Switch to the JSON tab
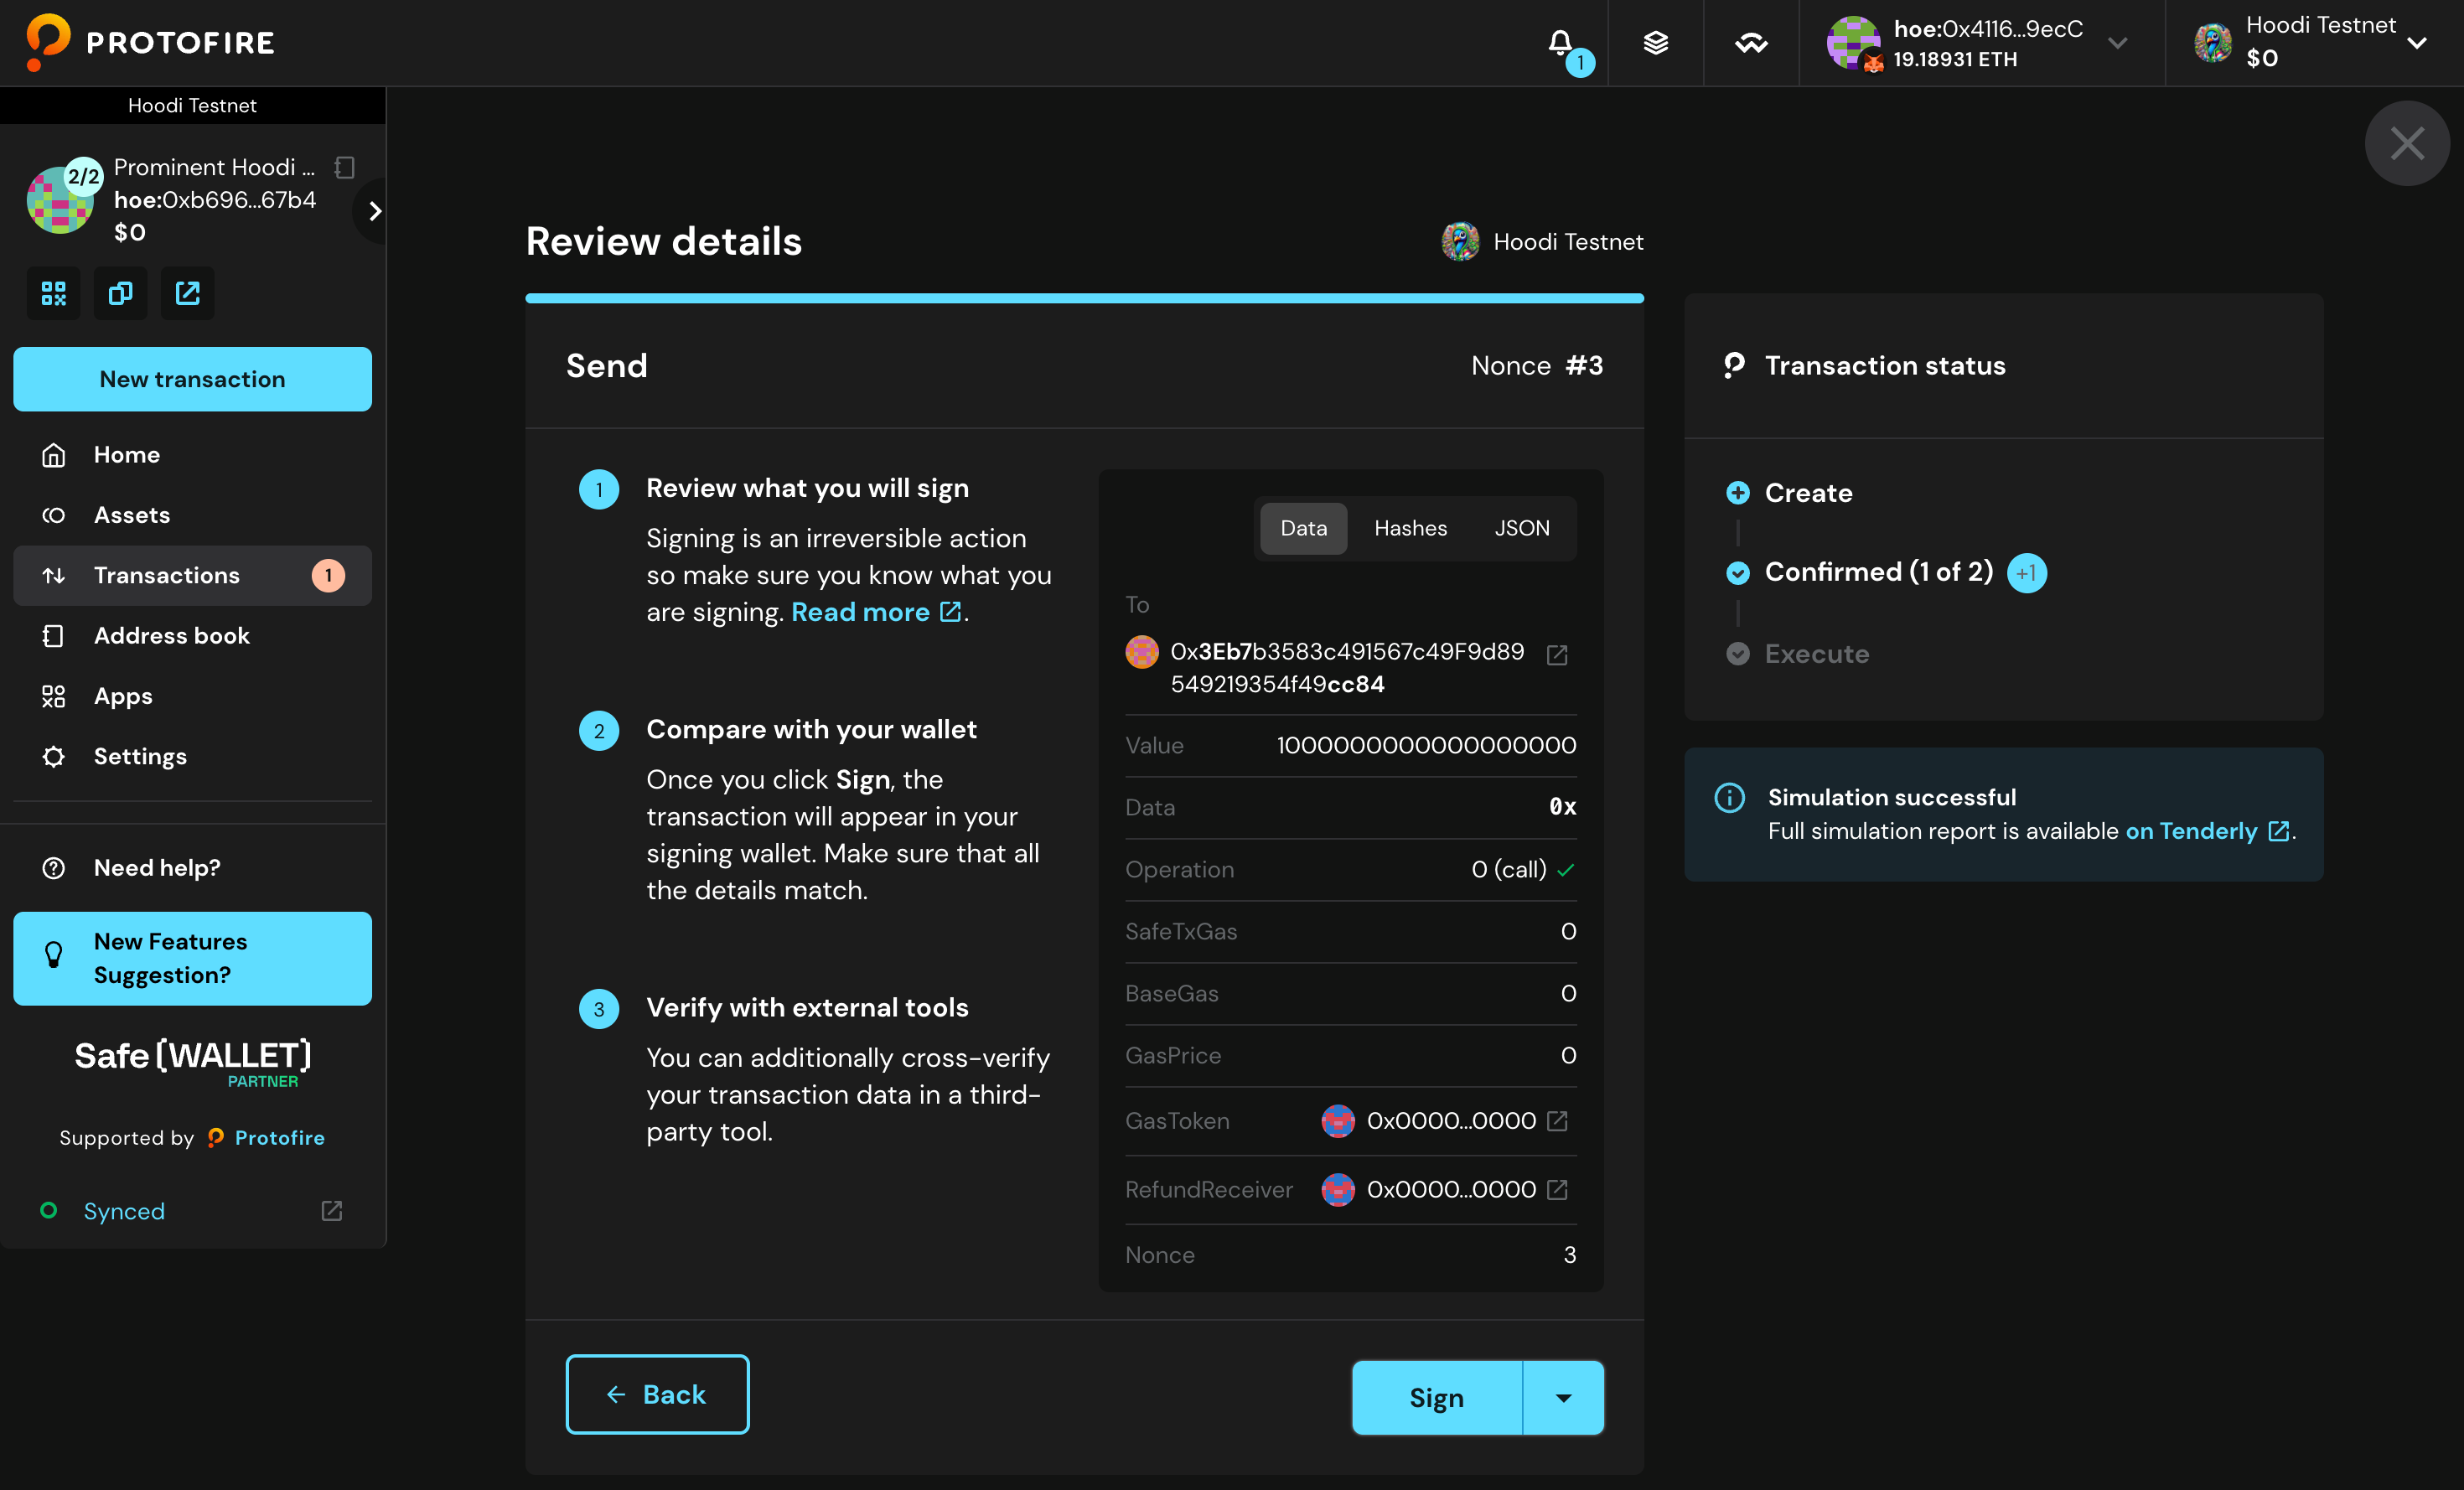The width and height of the screenshot is (2464, 1490). click(1522, 528)
